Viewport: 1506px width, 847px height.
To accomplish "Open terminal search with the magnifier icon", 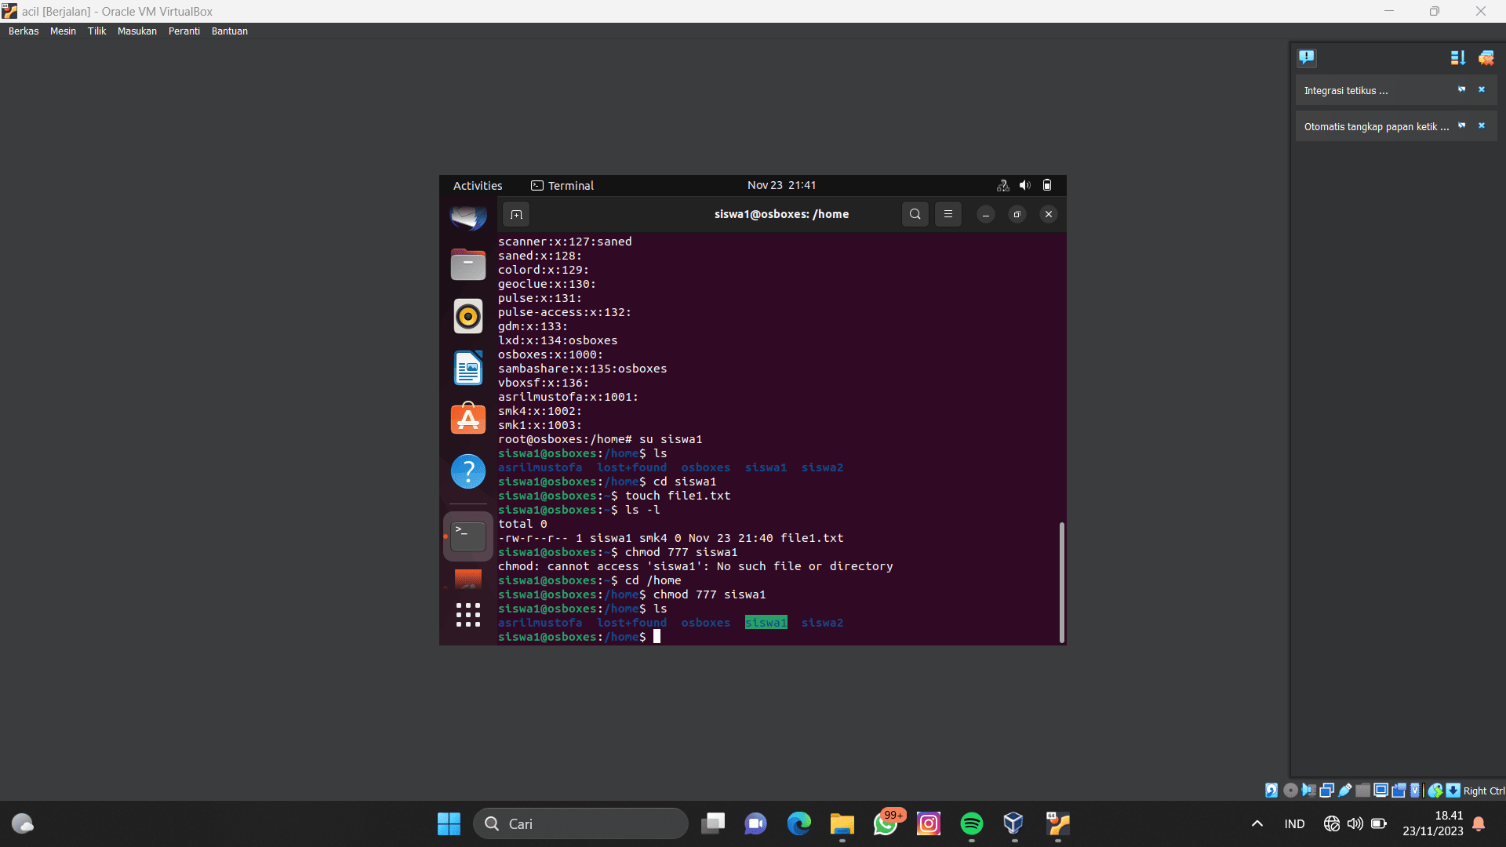I will (915, 214).
